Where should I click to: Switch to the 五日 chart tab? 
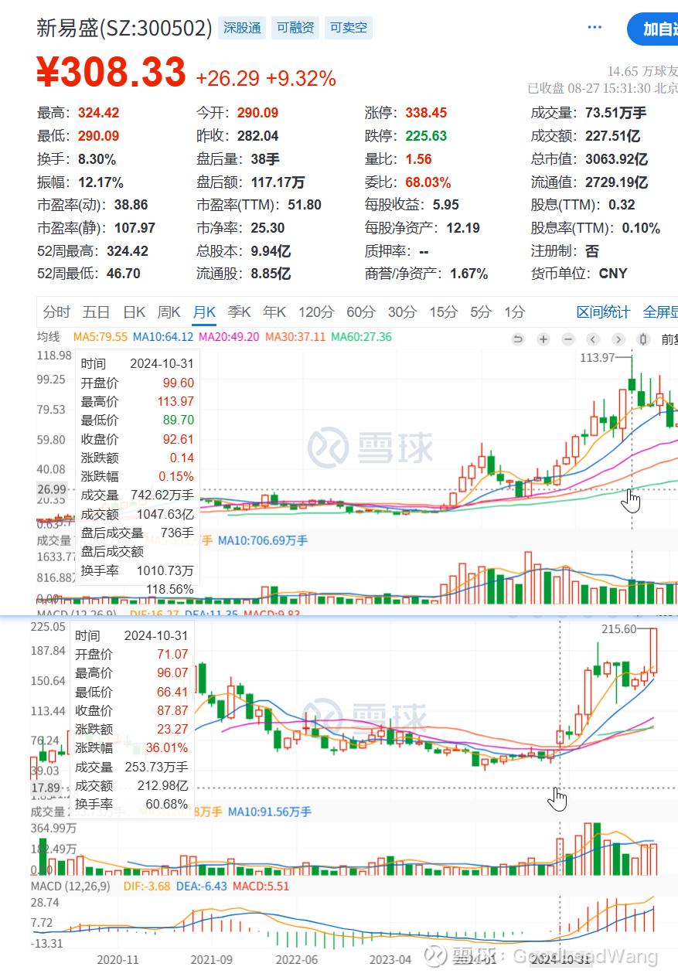[96, 312]
